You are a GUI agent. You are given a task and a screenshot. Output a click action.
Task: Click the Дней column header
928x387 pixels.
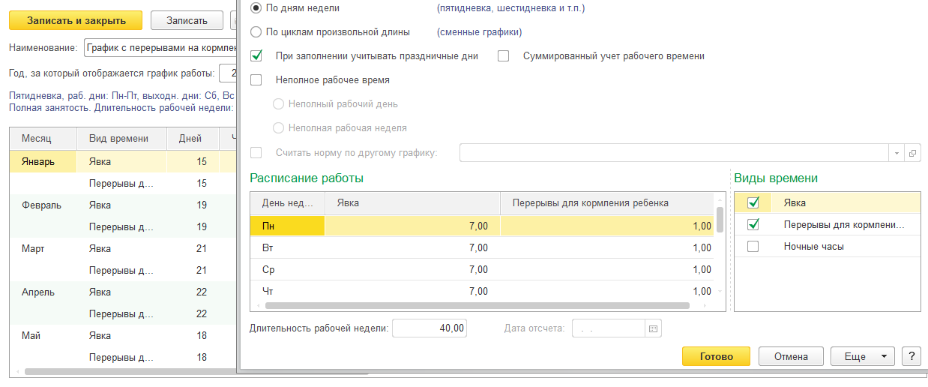click(x=193, y=139)
